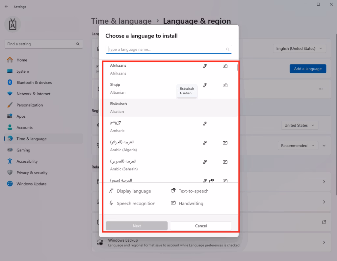The width and height of the screenshot is (337, 261).
Task: Click the three-dot more options button
Action: [x=321, y=89]
